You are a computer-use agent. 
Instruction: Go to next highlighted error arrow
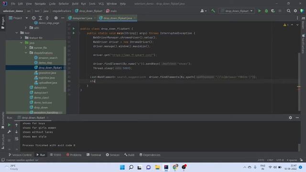coord(297,25)
